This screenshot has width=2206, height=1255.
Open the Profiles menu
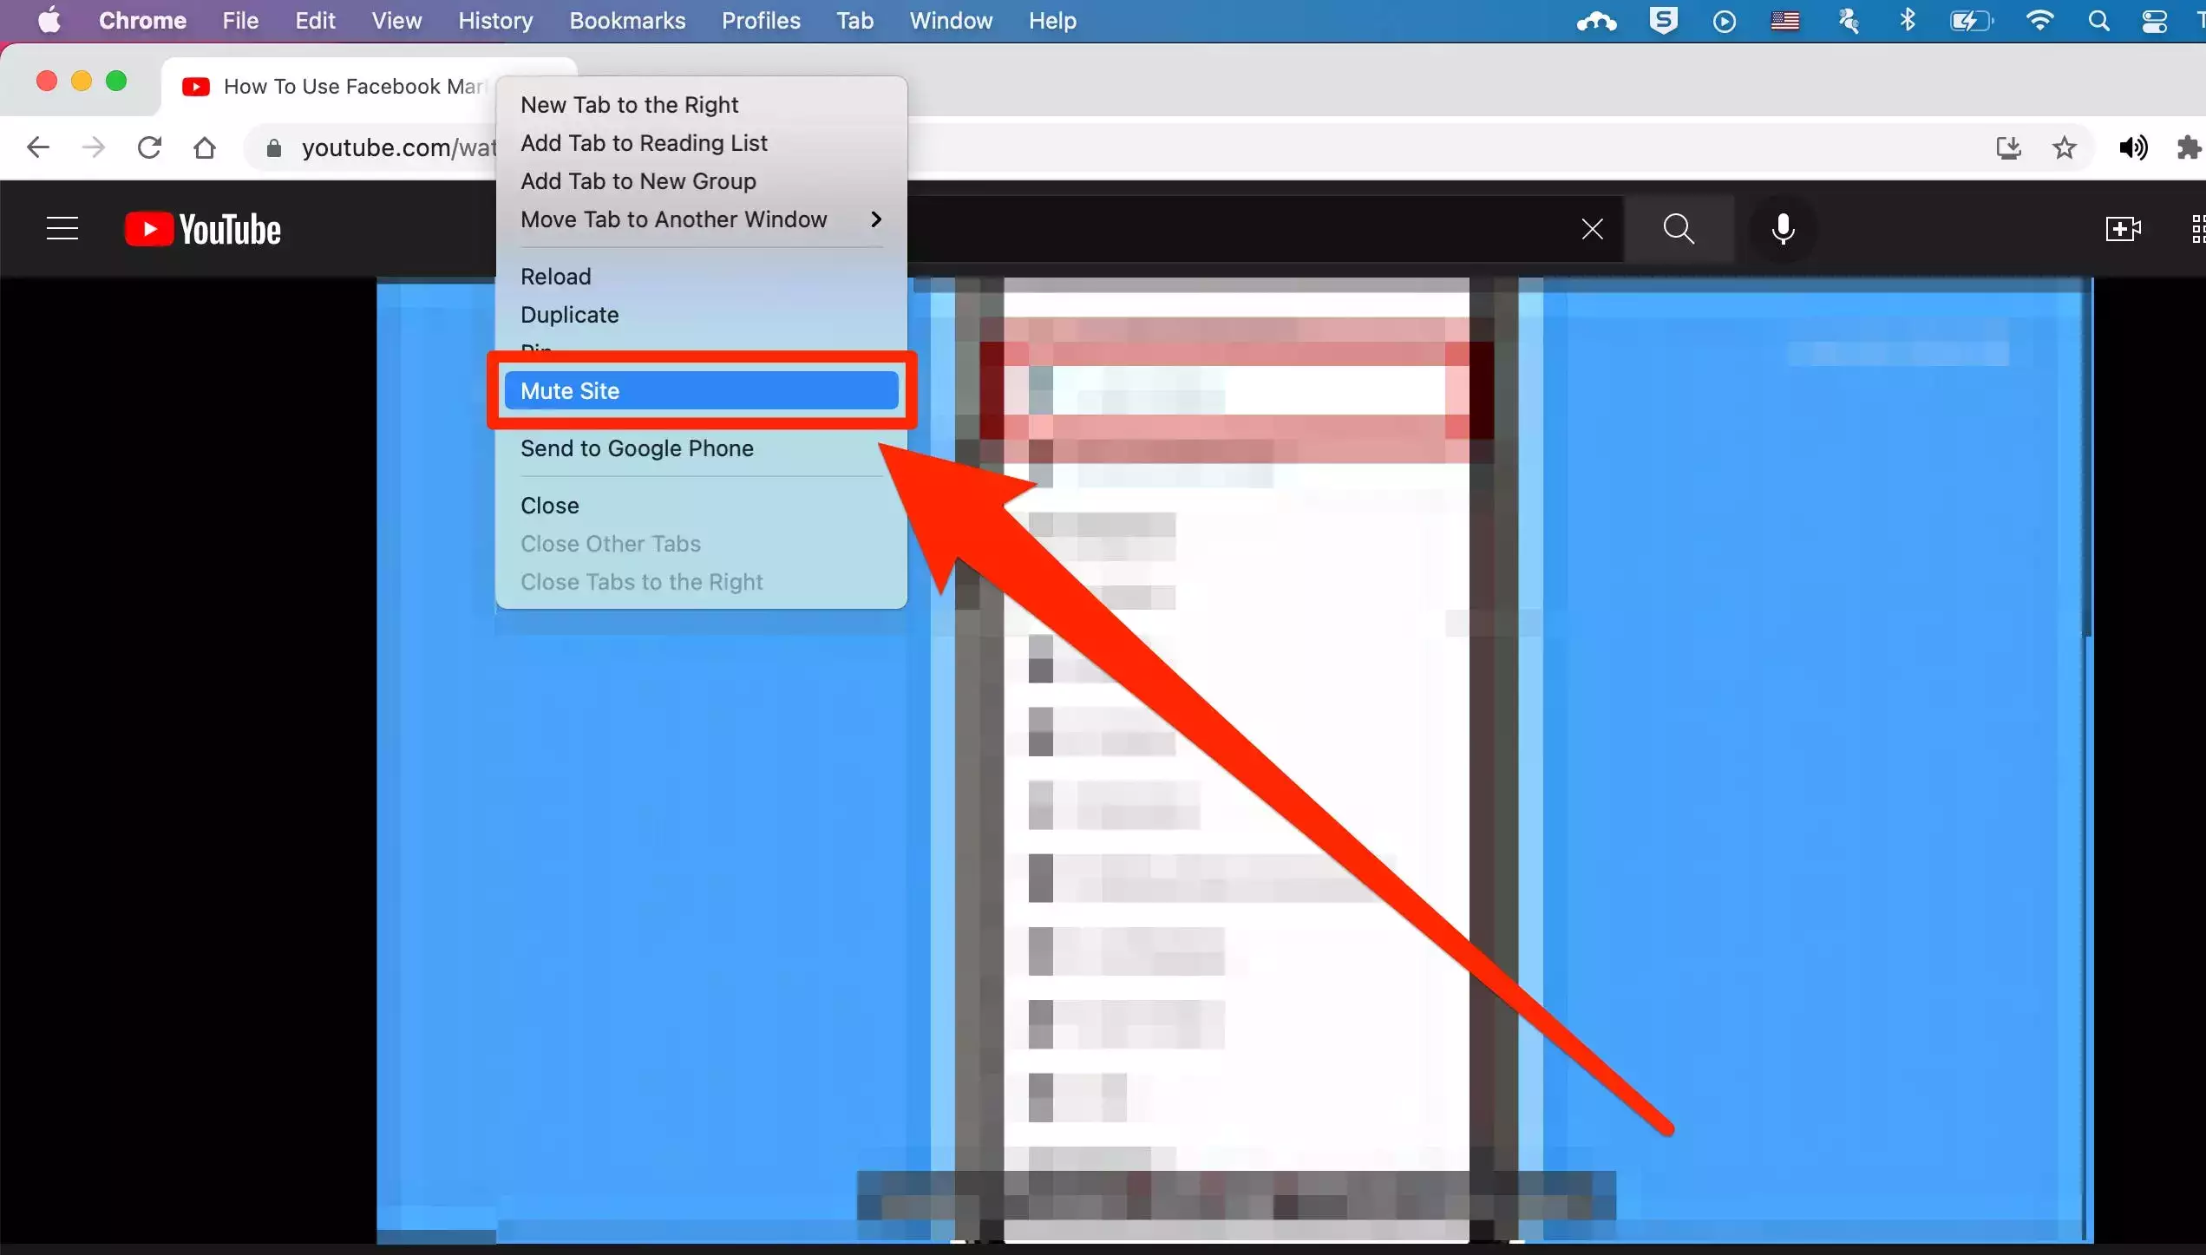[761, 20]
